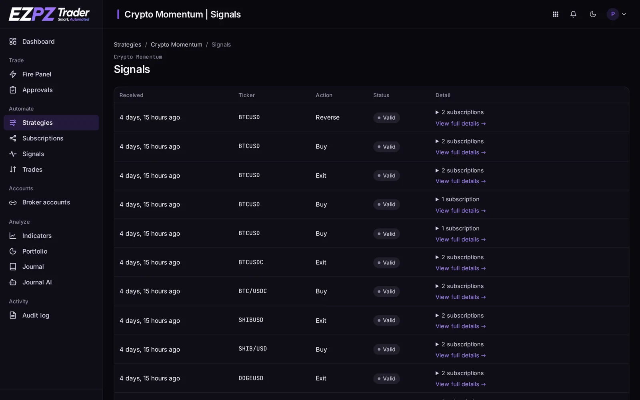640x400 pixels.
Task: Click Strategies in the breadcrumb
Action: click(x=127, y=45)
